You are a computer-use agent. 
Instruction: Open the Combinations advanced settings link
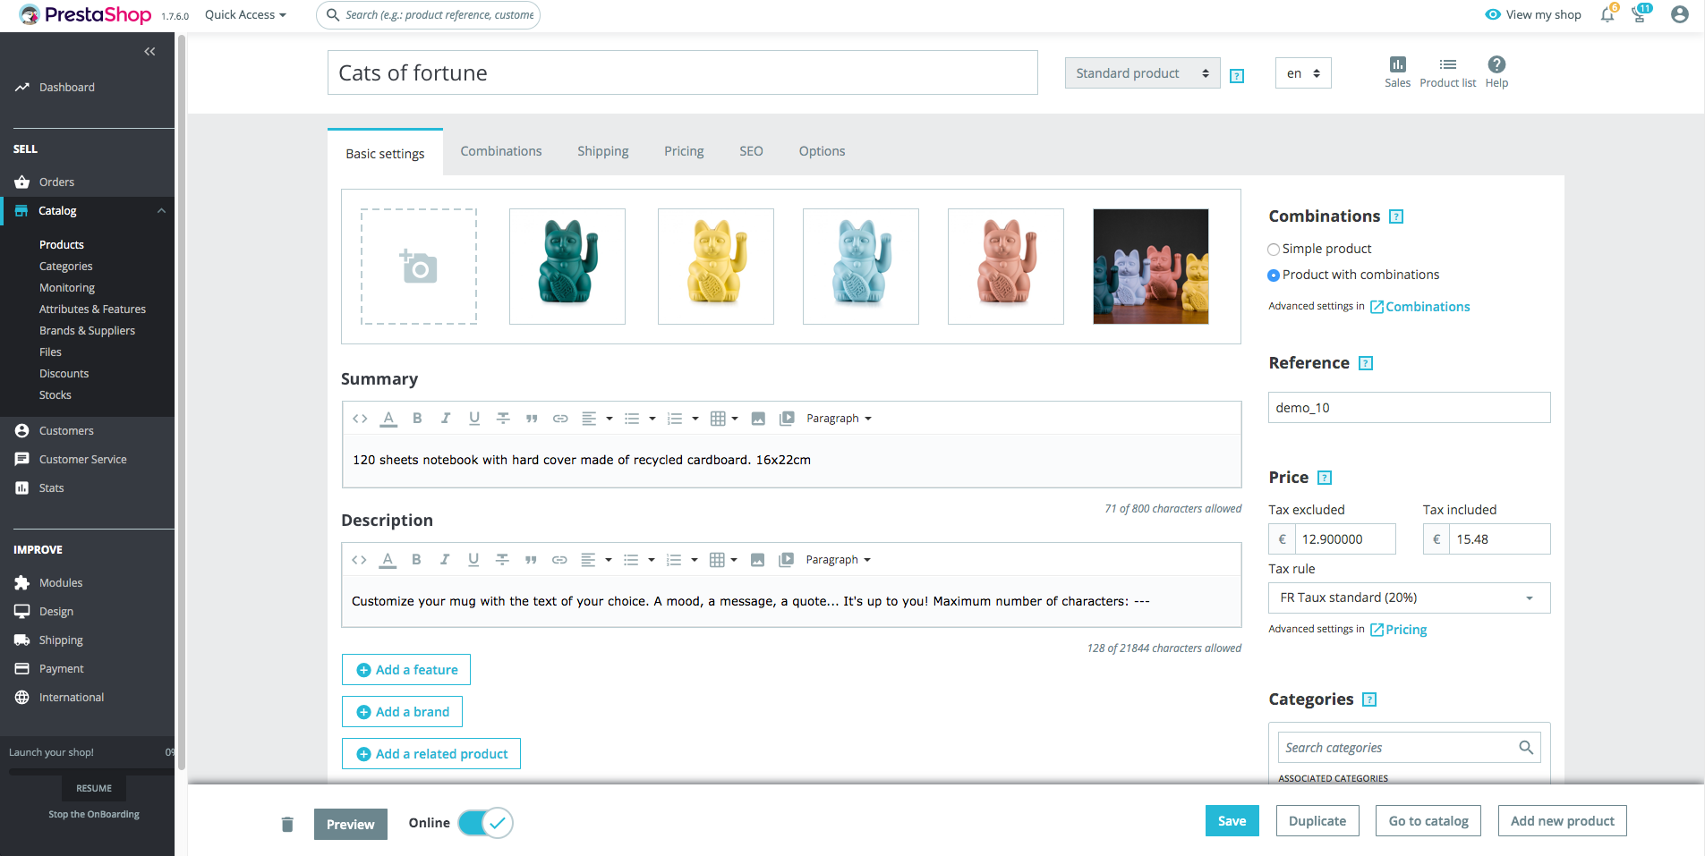[1419, 307]
